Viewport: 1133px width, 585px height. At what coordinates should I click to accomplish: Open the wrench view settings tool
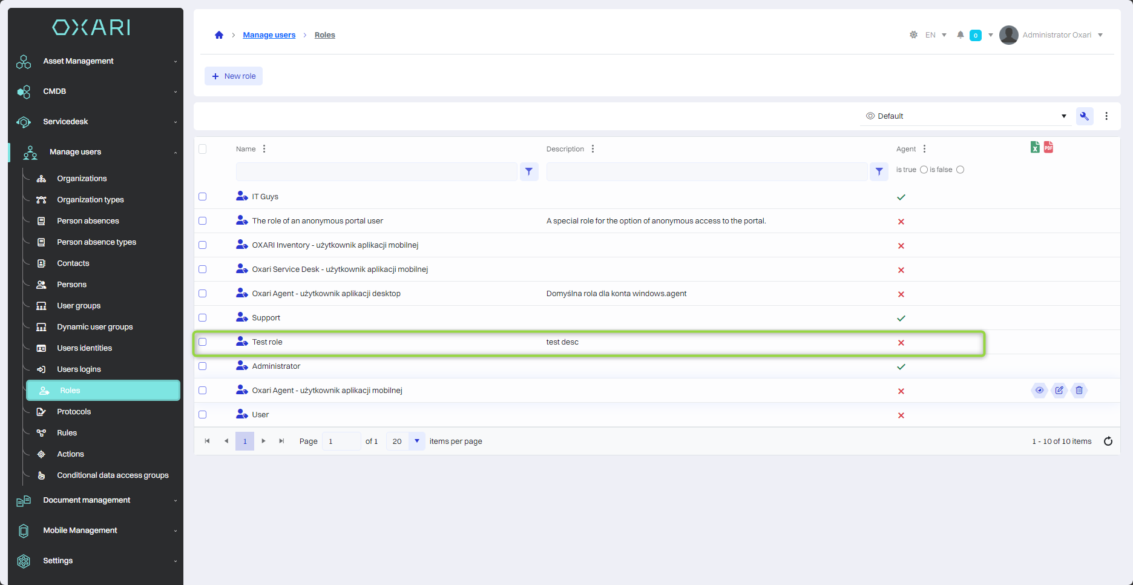coord(1085,116)
